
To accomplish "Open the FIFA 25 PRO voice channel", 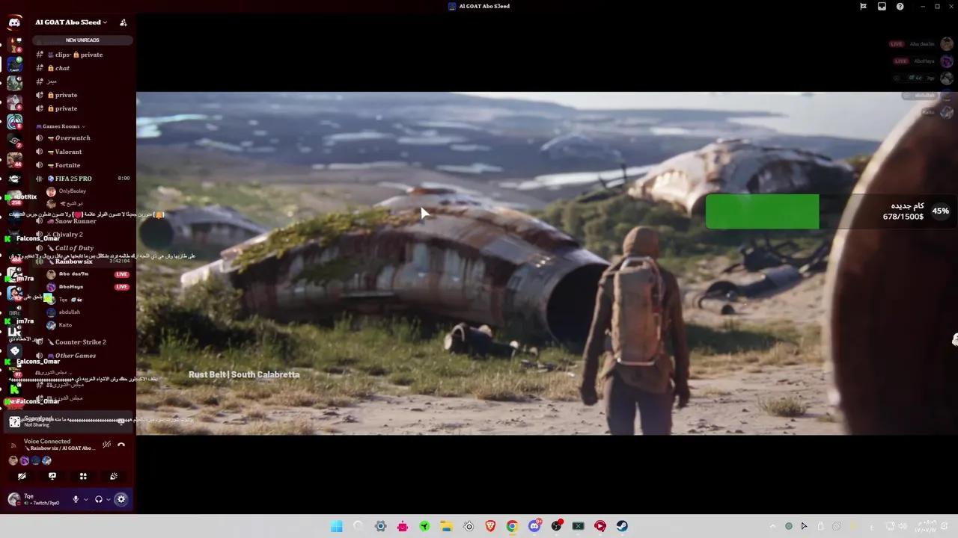I will click(x=82, y=179).
